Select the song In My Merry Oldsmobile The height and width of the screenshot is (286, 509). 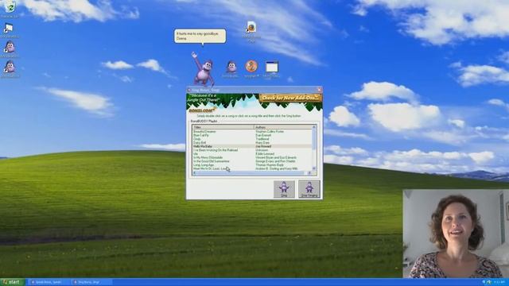pyautogui.click(x=208, y=157)
